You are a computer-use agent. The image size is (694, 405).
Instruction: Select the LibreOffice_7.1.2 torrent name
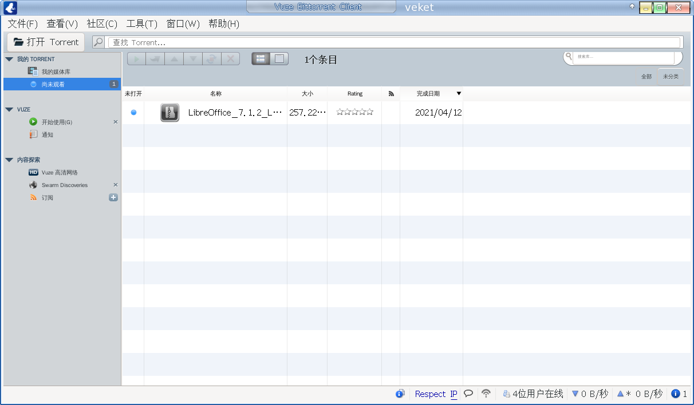235,113
